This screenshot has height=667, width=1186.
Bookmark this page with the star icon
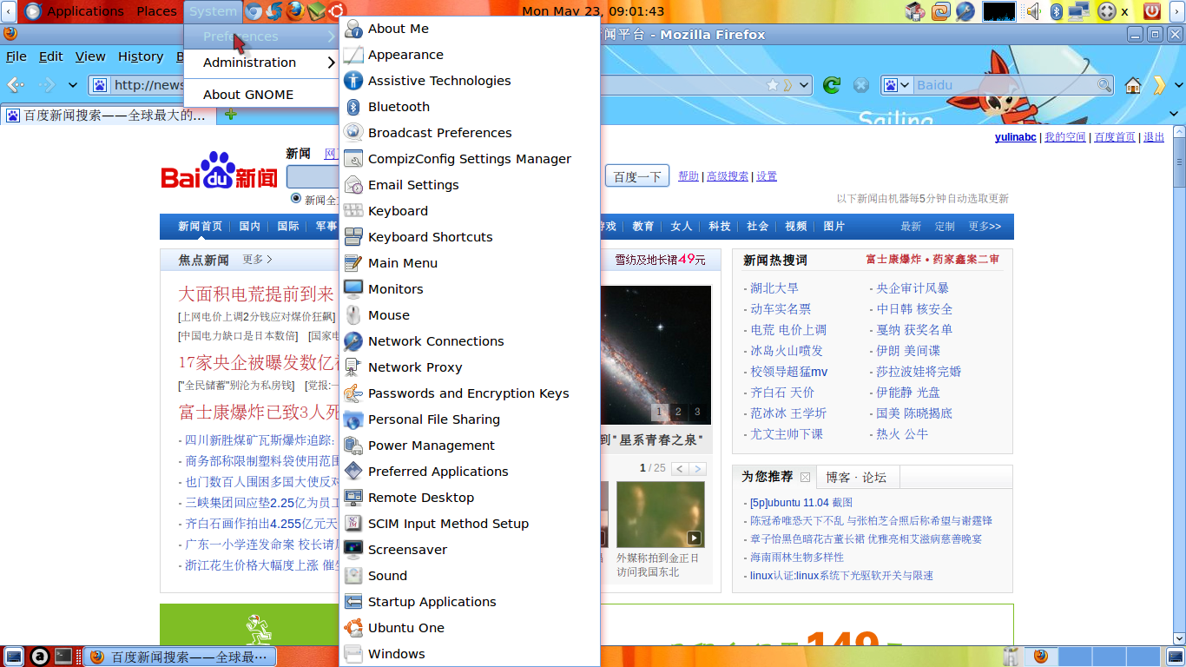(773, 85)
